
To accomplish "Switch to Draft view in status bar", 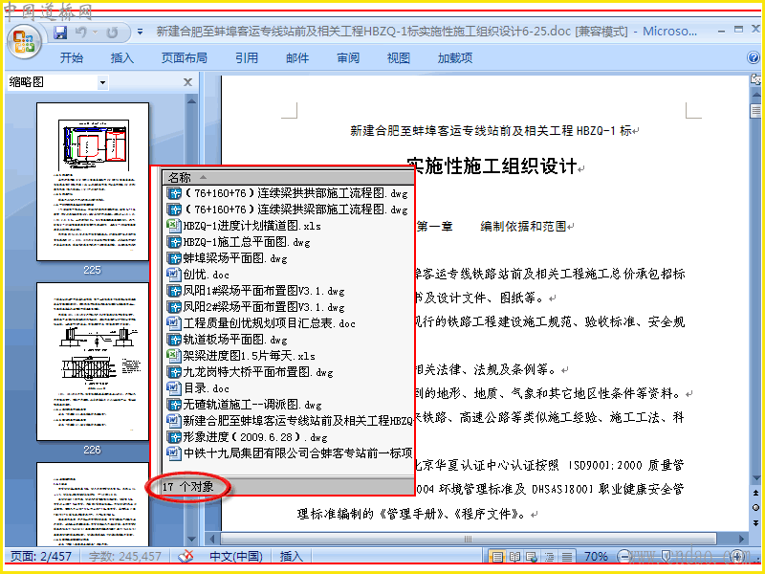I will pos(567,557).
